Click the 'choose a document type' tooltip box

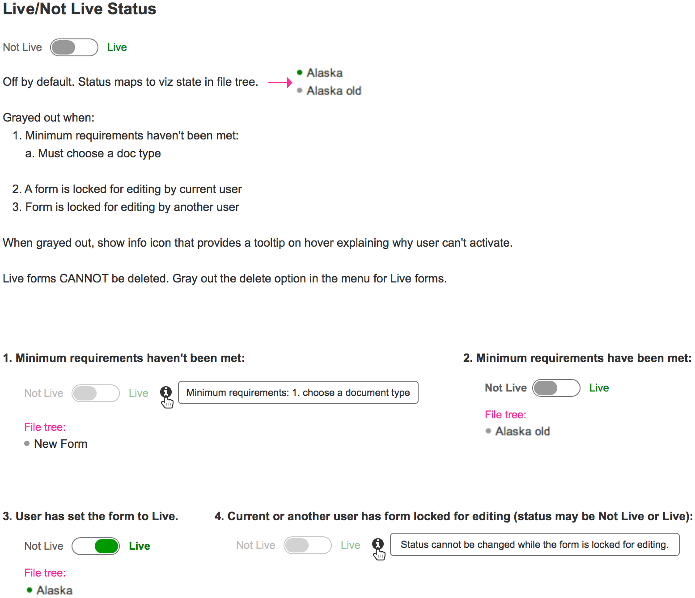click(298, 392)
